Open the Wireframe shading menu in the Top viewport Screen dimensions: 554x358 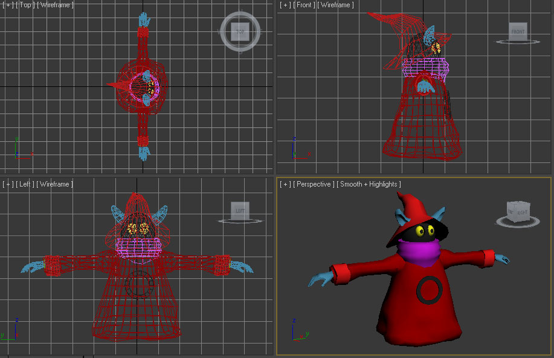click(56, 4)
